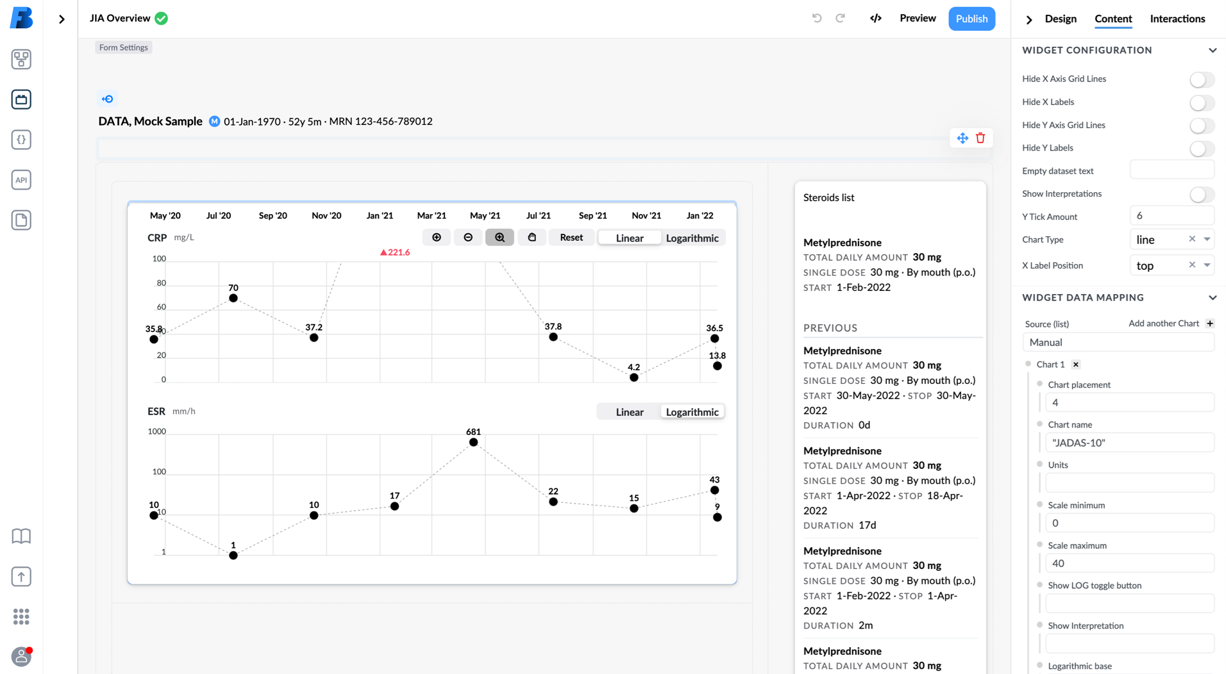Click the Chart name JADAS-10 field

click(x=1130, y=443)
